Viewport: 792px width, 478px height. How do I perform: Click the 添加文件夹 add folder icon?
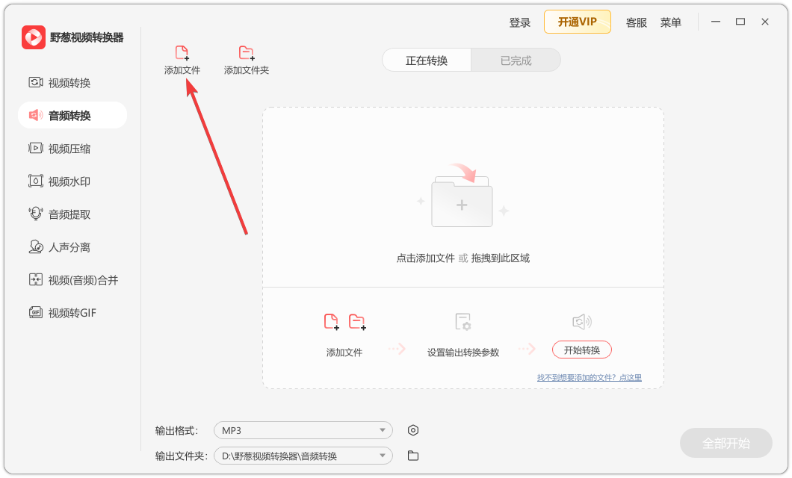(246, 52)
